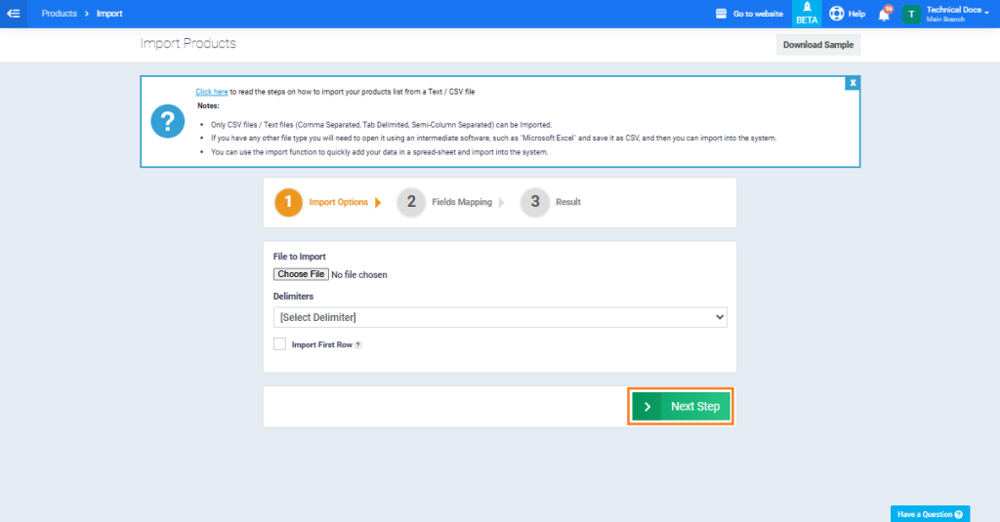
Task: Click the Download Sample button
Action: tap(818, 45)
